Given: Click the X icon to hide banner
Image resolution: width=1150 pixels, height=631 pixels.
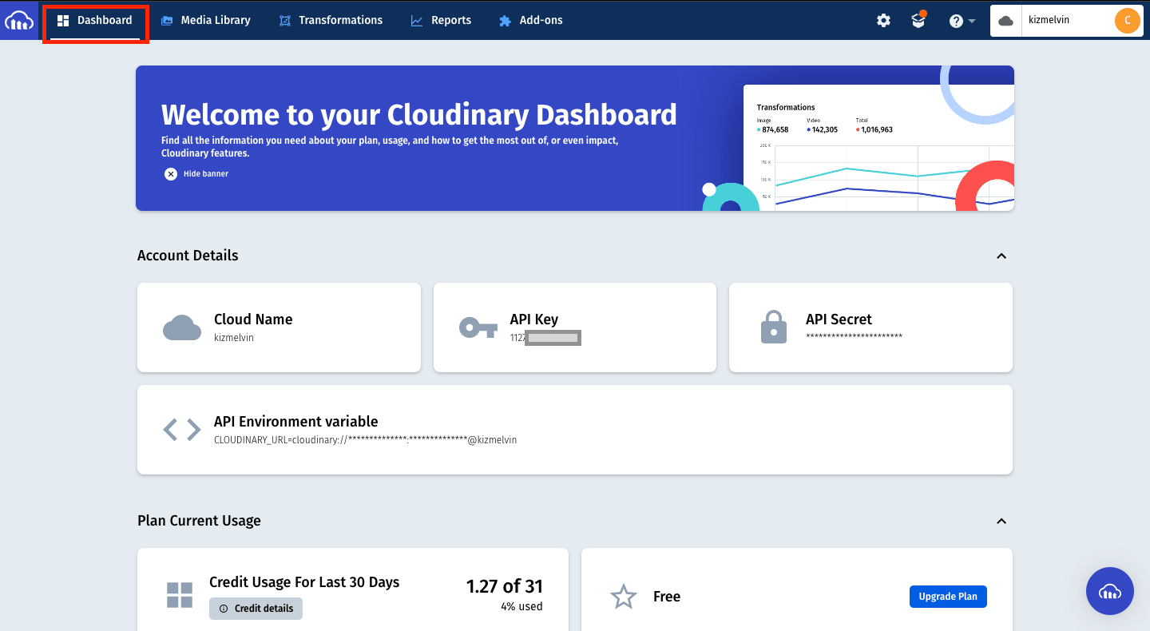Looking at the screenshot, I should [171, 174].
